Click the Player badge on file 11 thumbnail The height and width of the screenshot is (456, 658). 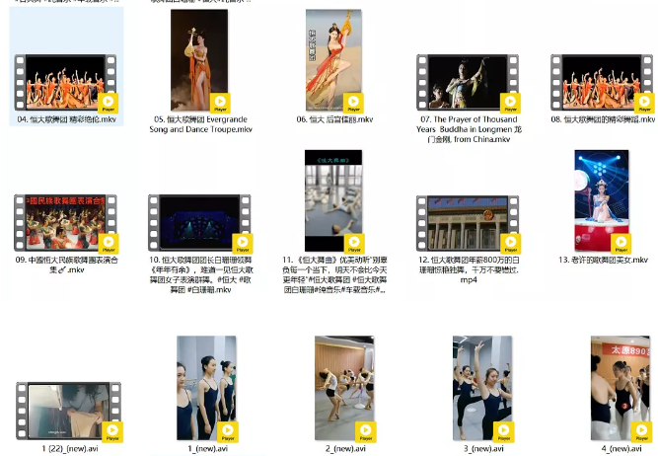tap(354, 244)
